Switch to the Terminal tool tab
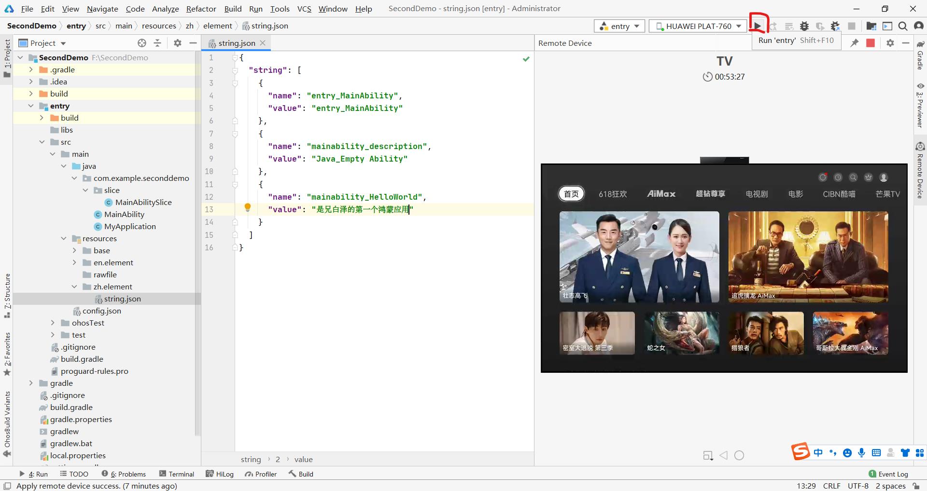 tap(177, 474)
